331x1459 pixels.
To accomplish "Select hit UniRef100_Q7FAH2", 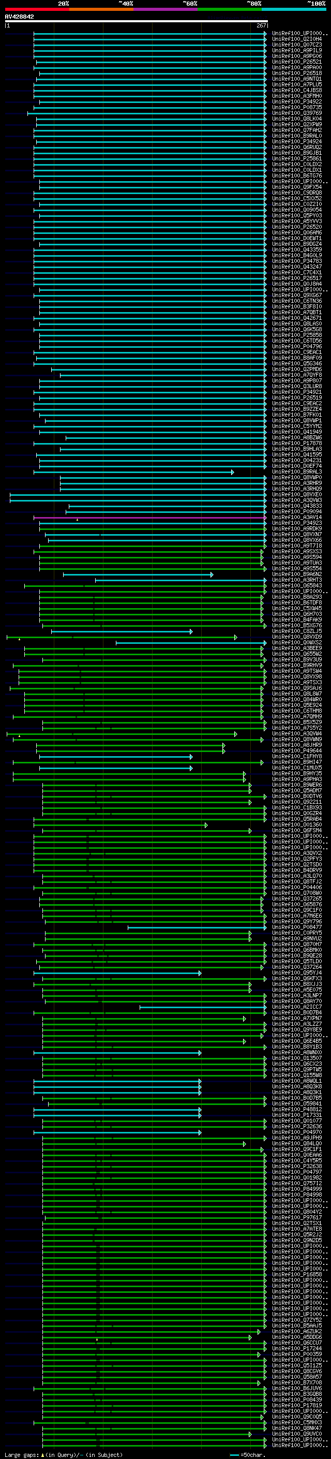I will click(297, 130).
